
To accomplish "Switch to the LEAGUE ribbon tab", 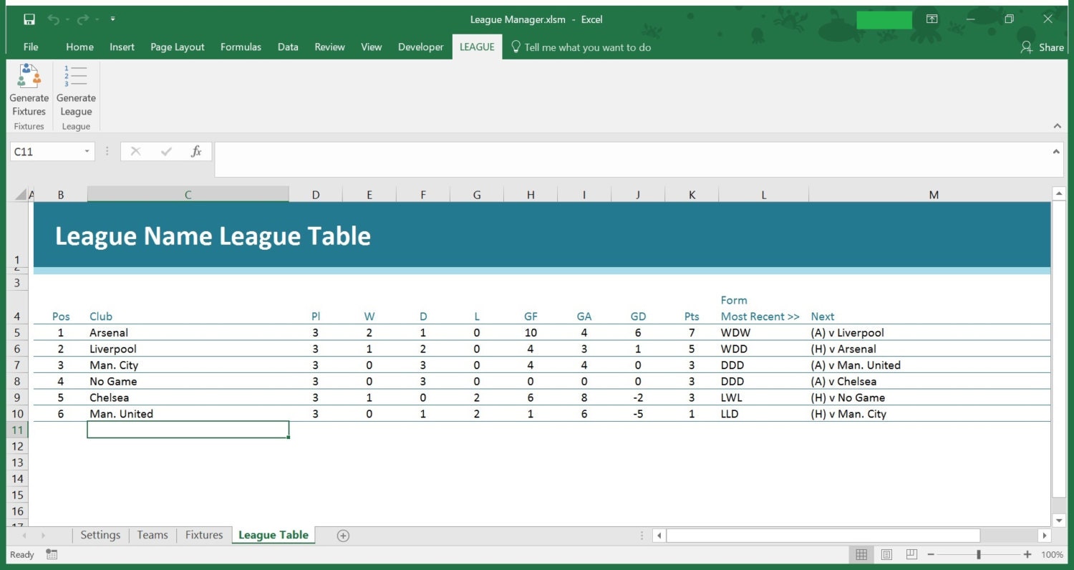I will (x=477, y=47).
